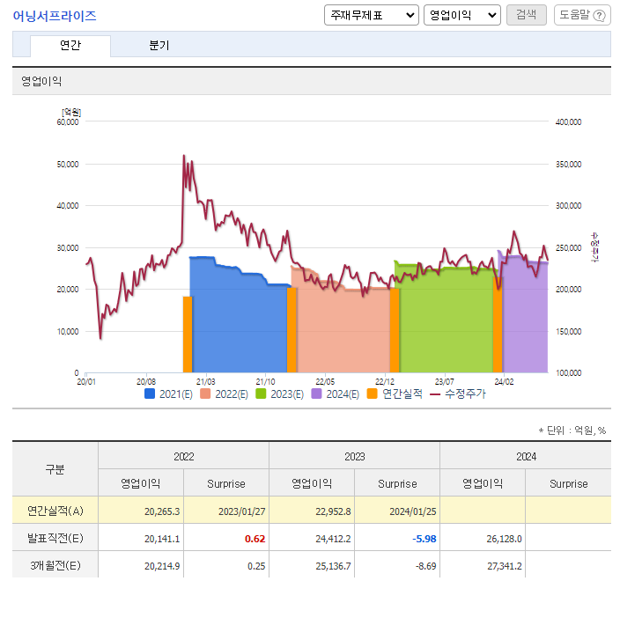
Task: Click the question mark help icon
Action: (x=599, y=16)
